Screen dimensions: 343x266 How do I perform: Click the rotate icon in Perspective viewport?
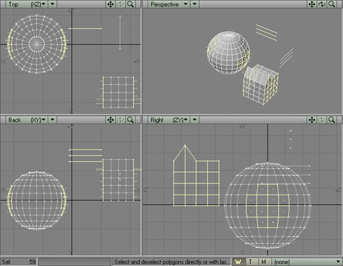(322, 4)
